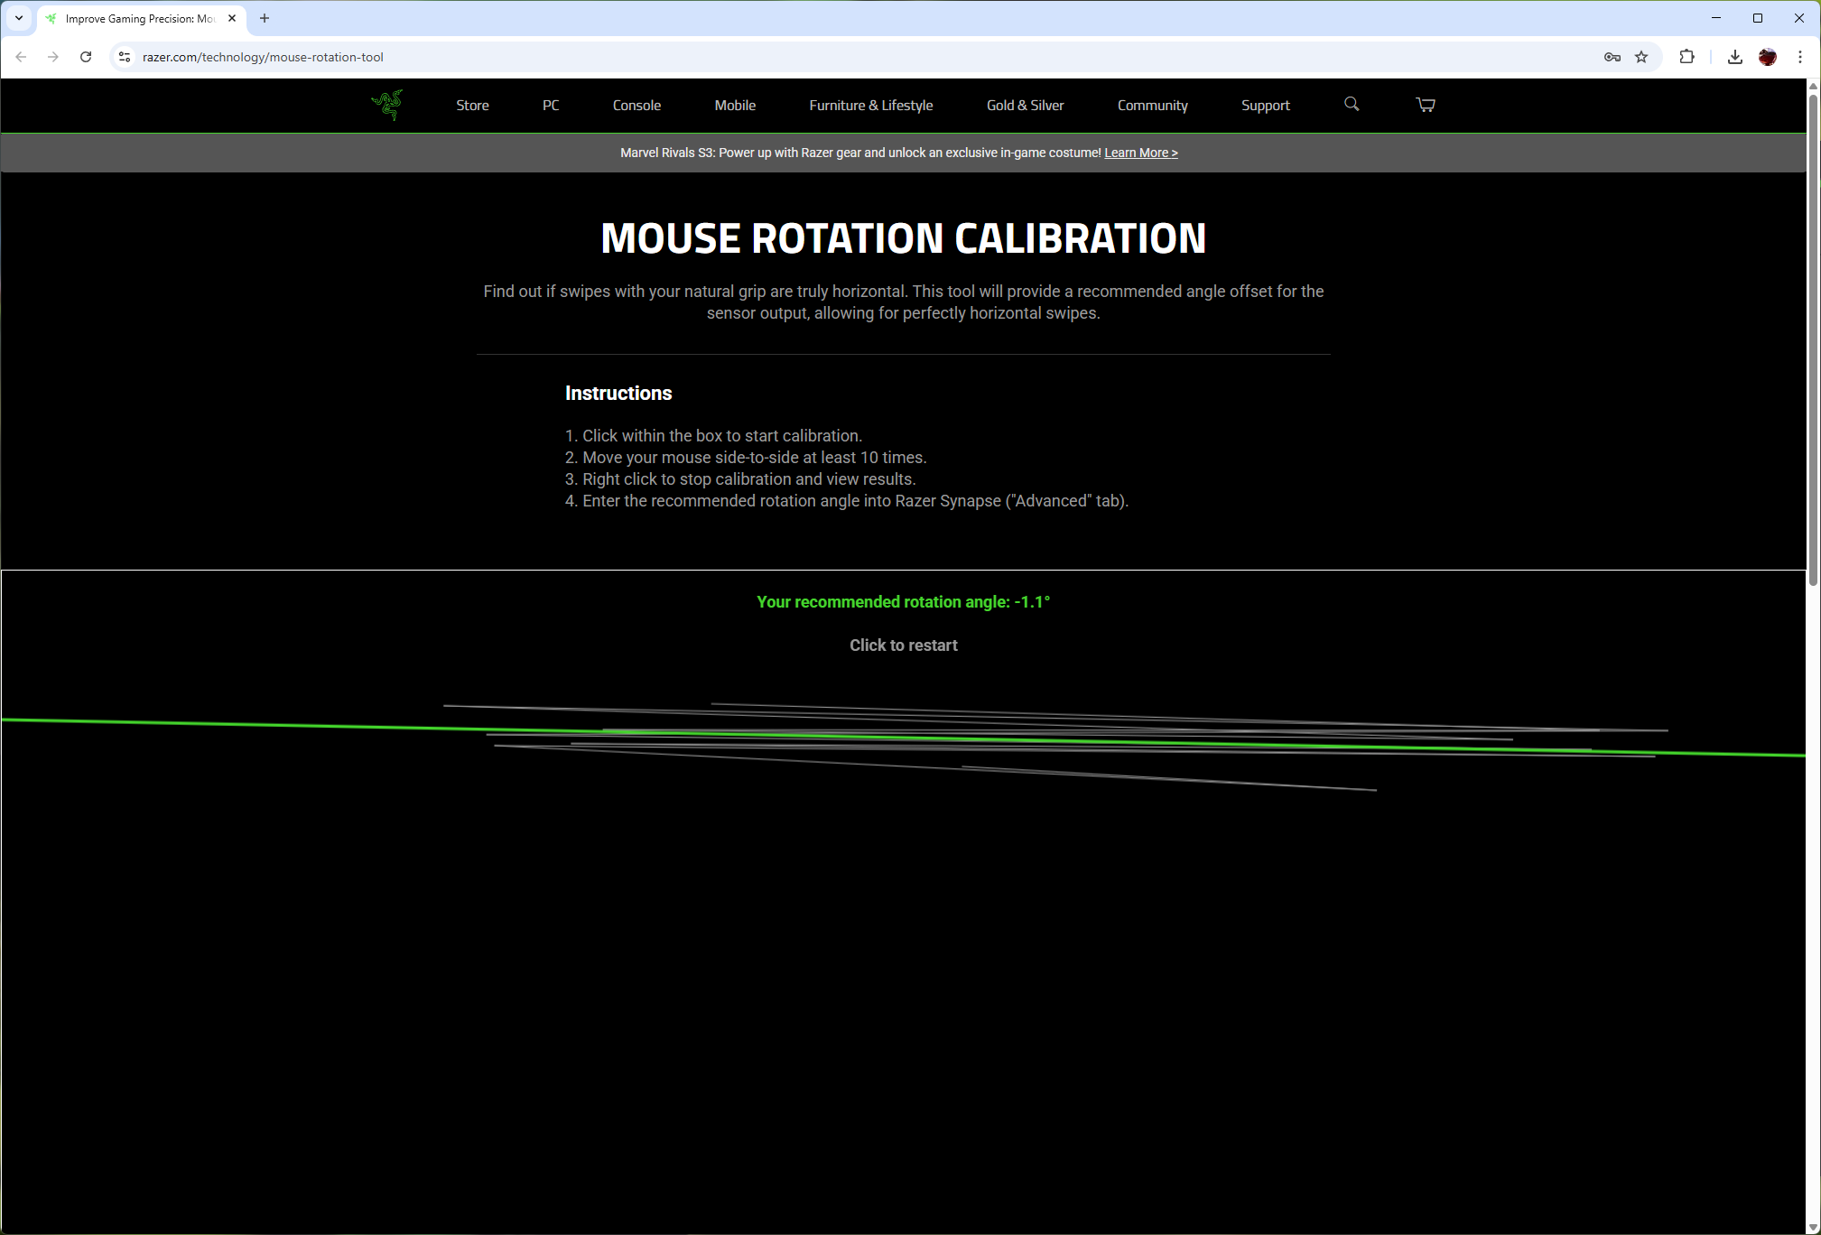This screenshot has width=1821, height=1235.
Task: Click to restart calibration
Action: click(x=903, y=645)
